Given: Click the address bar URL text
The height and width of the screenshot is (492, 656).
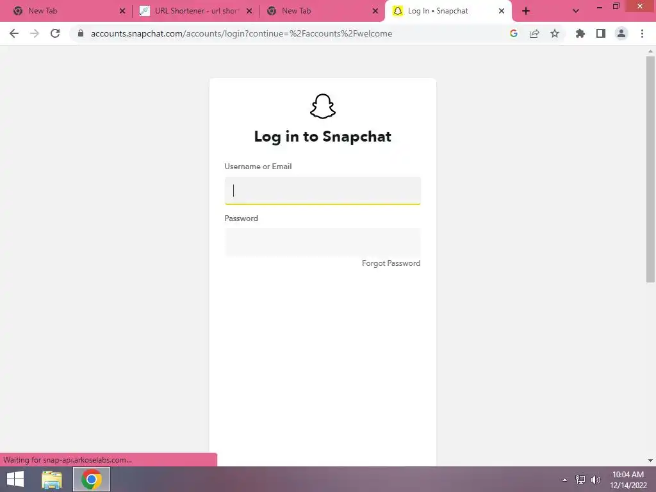Looking at the screenshot, I should pos(242,33).
